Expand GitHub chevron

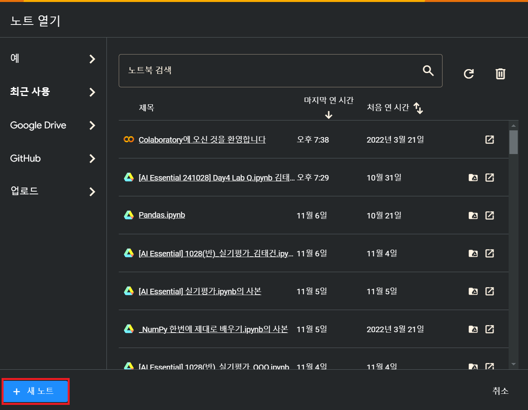pos(92,158)
